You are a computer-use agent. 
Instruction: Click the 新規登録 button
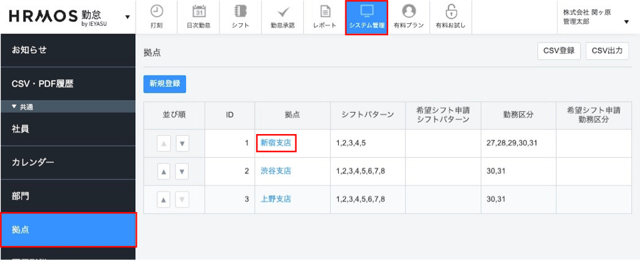tap(165, 84)
